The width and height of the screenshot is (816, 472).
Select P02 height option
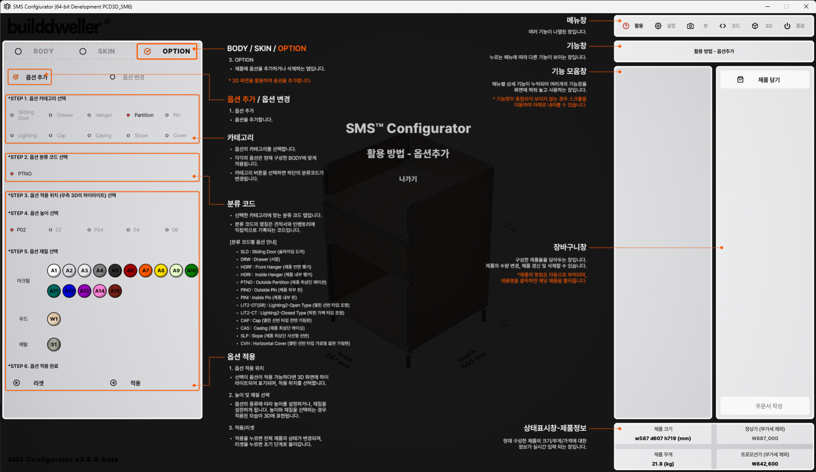pyautogui.click(x=12, y=230)
